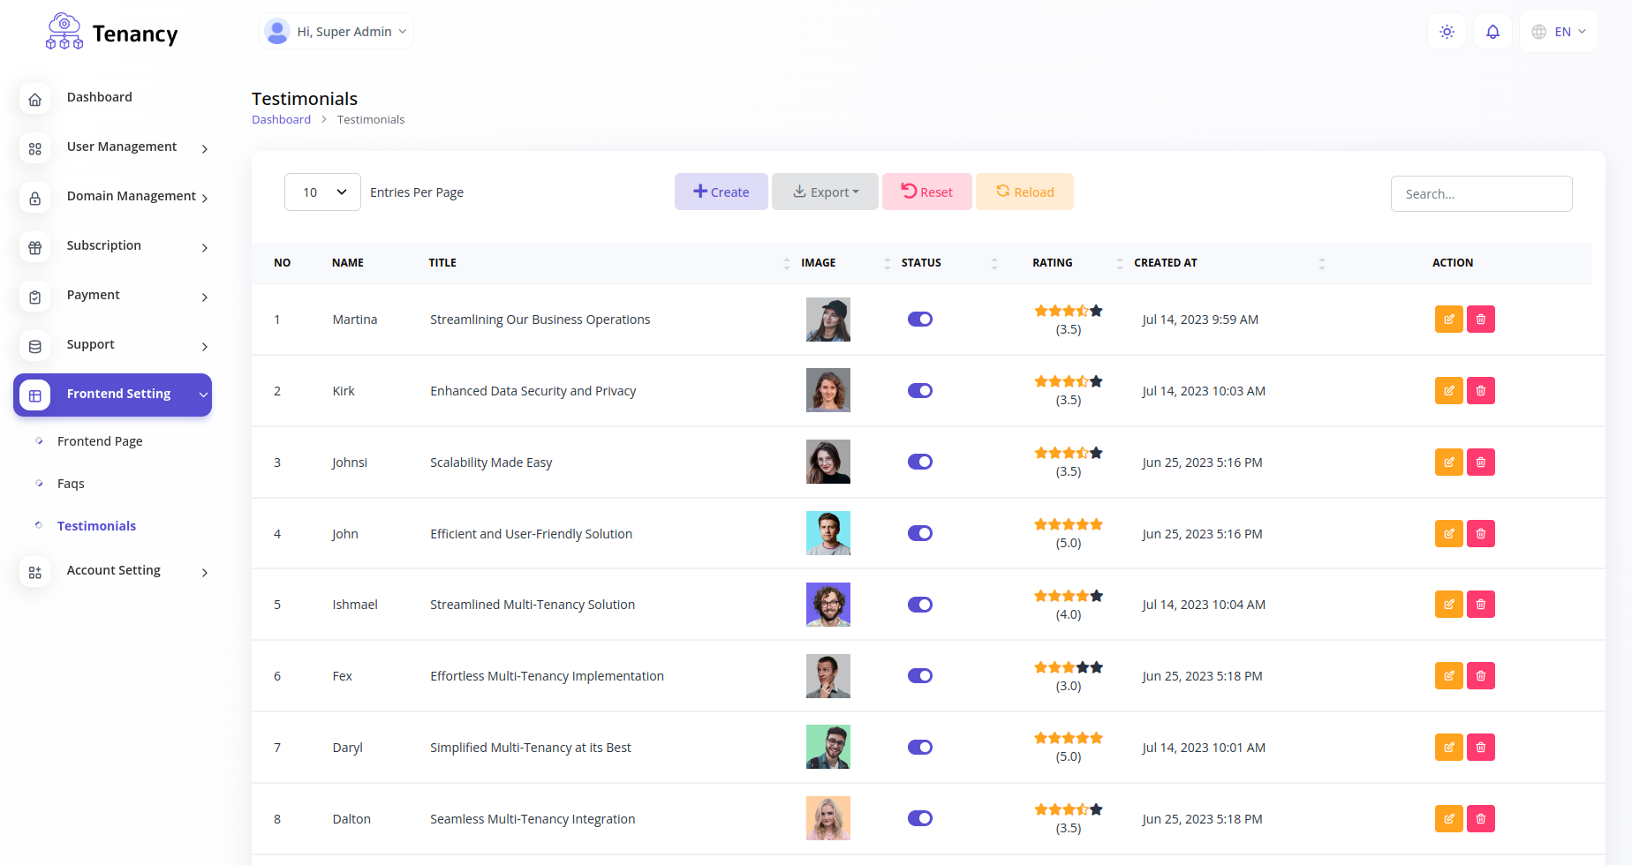Open the EN language selector
The width and height of the screenshot is (1632, 865).
[x=1559, y=32]
